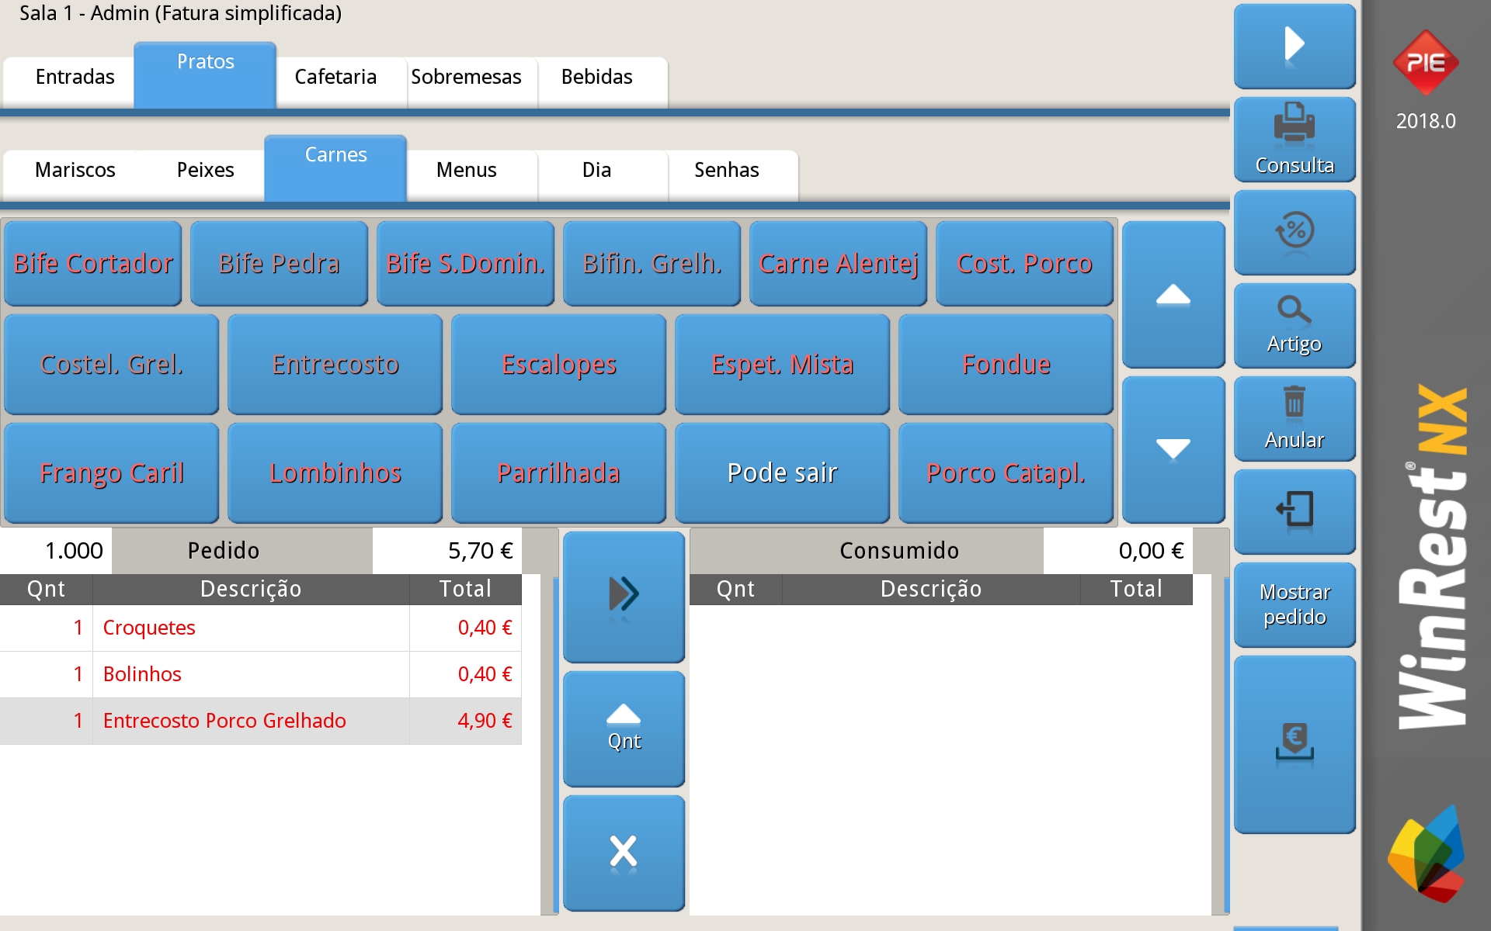Viewport: 1491px width, 931px height.
Task: Click Qnt column header in Consumido
Action: tap(735, 590)
